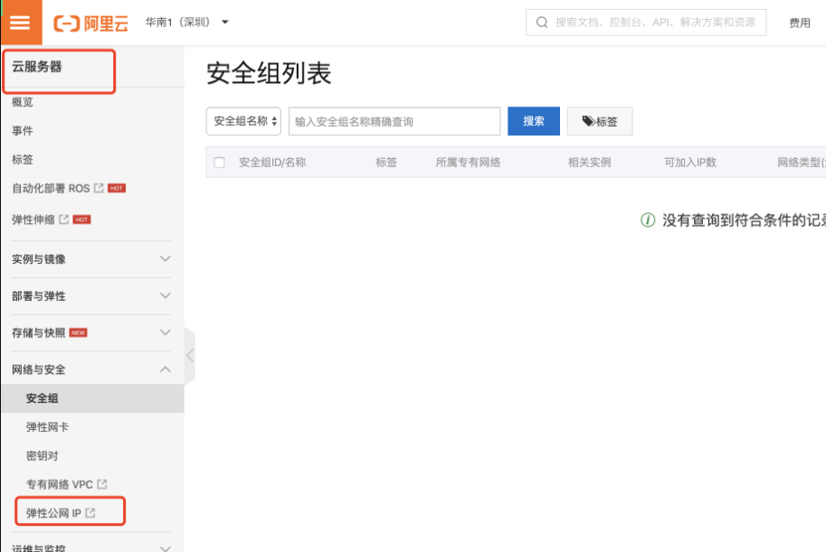Collapse the 网络与安全 section

(165, 369)
